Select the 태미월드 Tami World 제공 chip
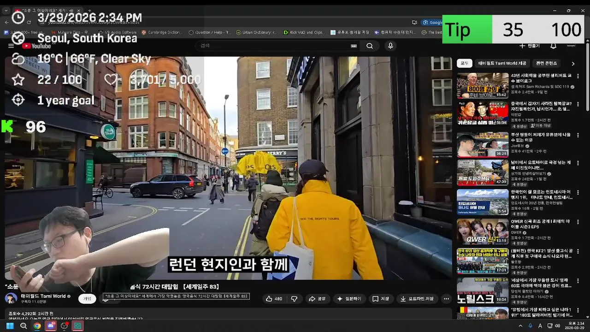Screen dimensions: 590x332 (x=502, y=63)
